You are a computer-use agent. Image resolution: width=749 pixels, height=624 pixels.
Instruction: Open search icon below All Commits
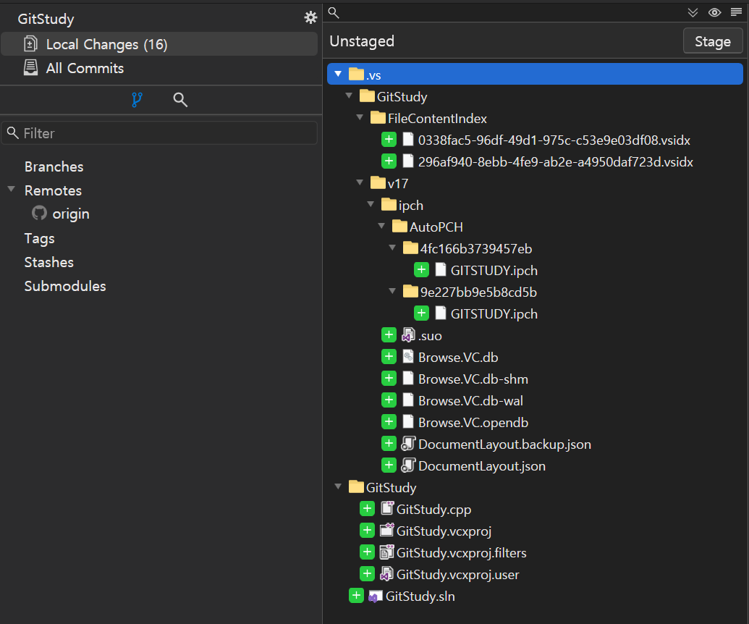pyautogui.click(x=180, y=99)
